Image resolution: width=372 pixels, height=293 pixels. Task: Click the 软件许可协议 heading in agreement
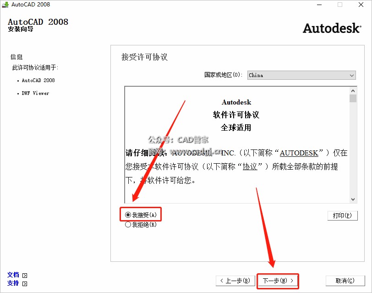click(236, 115)
